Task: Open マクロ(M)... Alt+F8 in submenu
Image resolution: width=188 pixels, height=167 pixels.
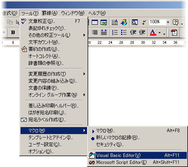Action: (x=137, y=131)
